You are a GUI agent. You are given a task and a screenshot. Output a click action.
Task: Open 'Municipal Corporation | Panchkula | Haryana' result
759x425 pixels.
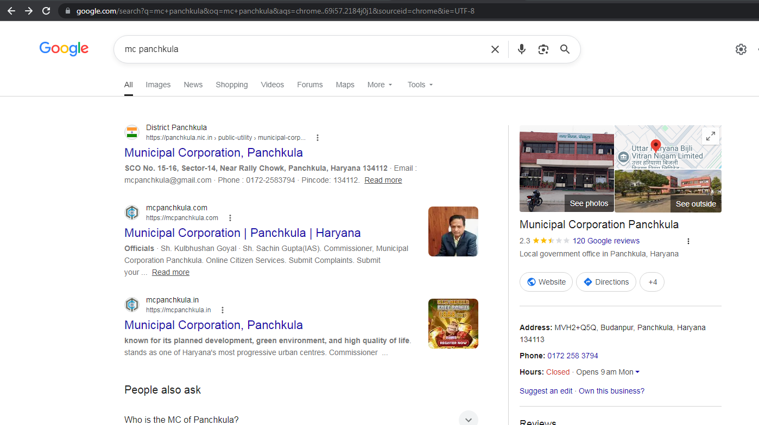243,233
